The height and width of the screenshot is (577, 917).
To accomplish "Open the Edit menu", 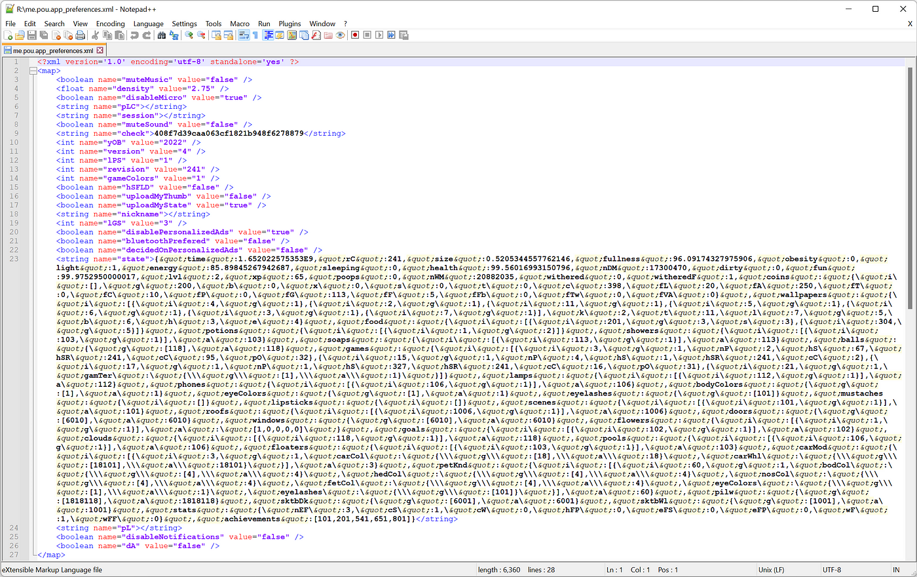I will tap(30, 24).
